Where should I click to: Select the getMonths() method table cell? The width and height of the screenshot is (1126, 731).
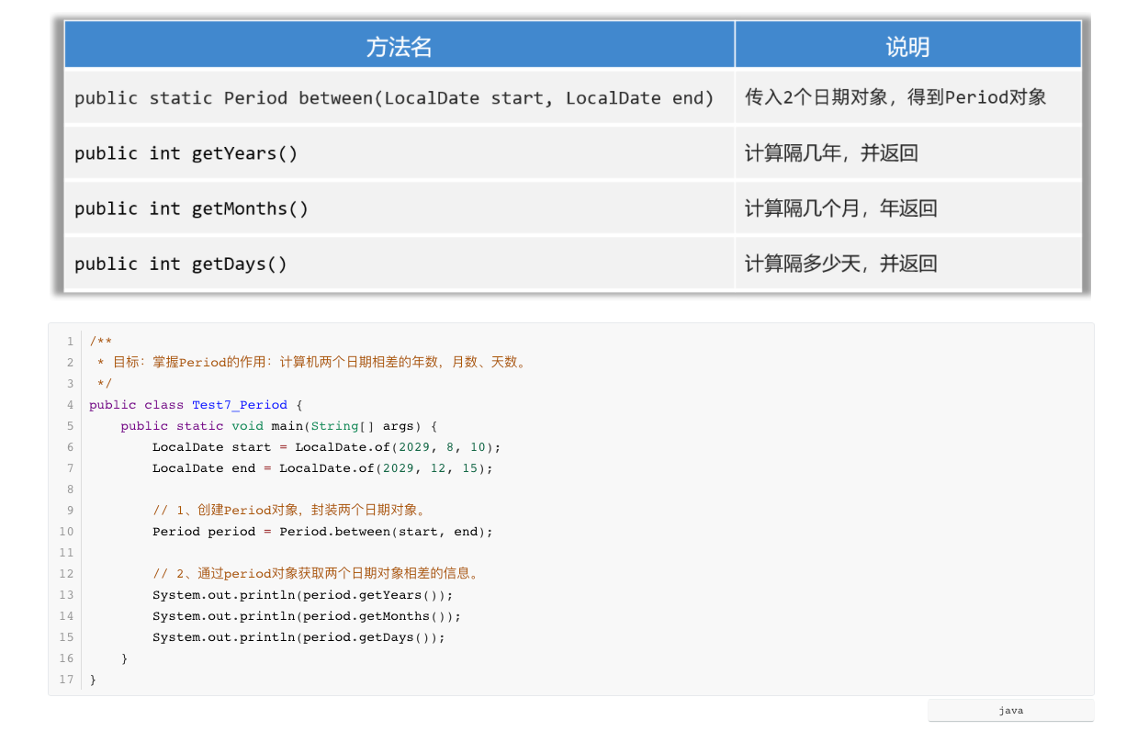(191, 208)
